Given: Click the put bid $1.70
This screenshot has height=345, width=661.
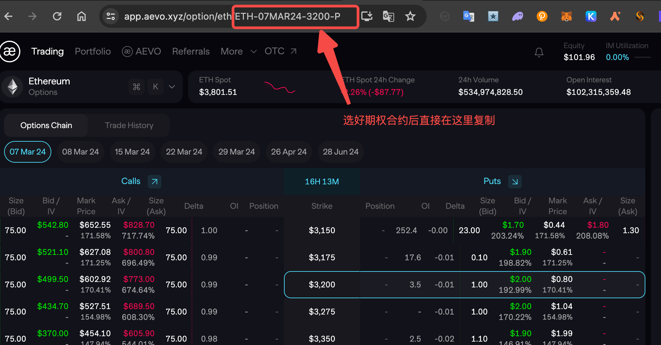Looking at the screenshot, I should tap(513, 225).
